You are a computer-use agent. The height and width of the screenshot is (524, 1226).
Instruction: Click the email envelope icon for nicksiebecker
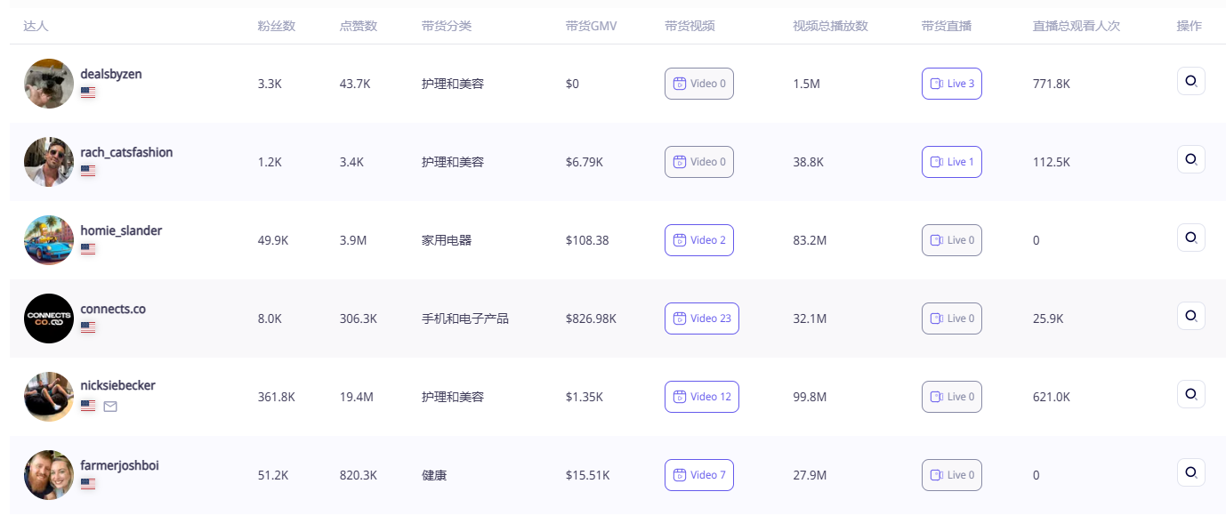click(x=110, y=407)
